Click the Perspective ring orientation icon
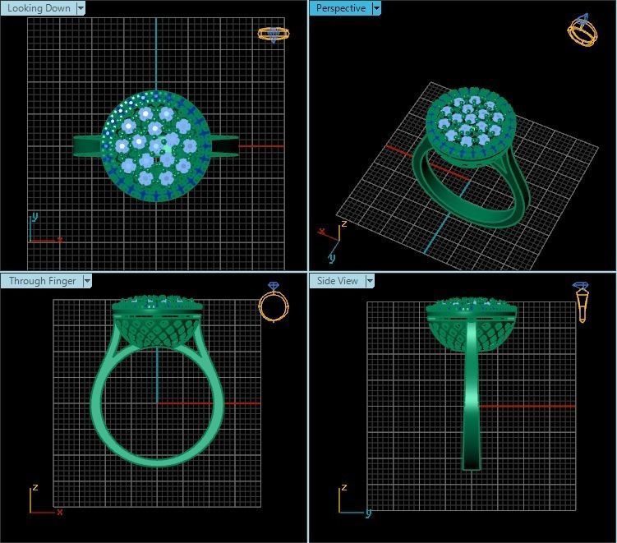Screen dimensions: 617x543 [x=582, y=30]
